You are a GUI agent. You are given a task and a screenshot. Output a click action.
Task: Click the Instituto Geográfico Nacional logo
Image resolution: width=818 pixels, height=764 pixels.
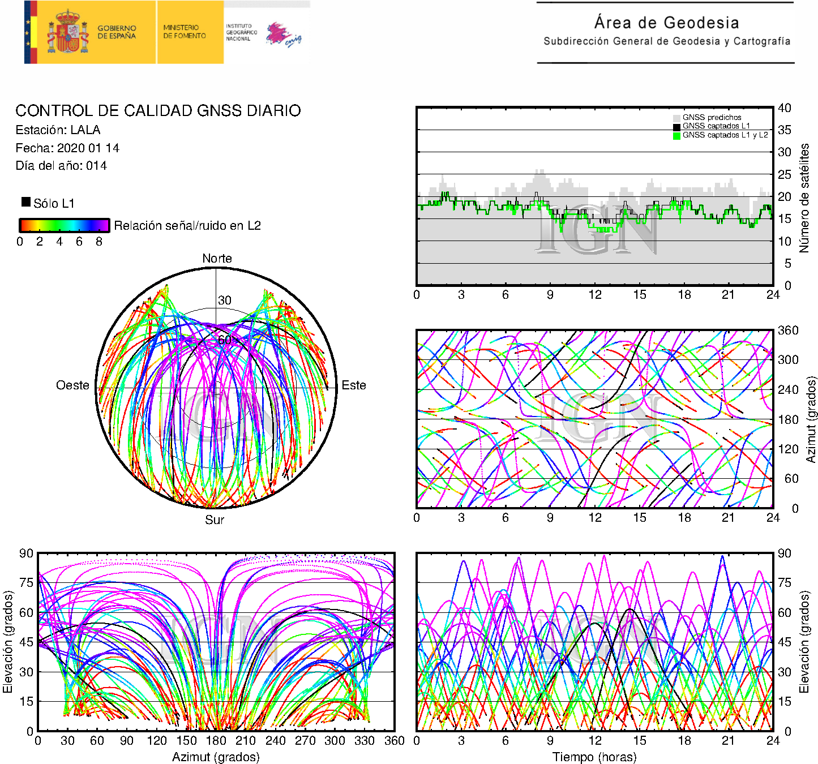point(241,32)
